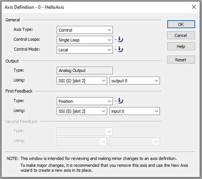This screenshot has width=202, height=179.
Task: Close the Axis Definition dialog
Action: coord(194,7)
